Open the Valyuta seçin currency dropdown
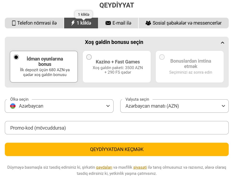The image size is (233, 185). coord(174,106)
